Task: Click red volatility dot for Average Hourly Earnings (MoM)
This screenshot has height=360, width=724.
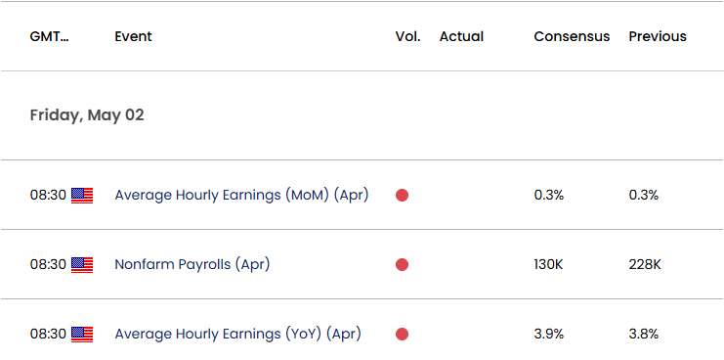Action: click(x=402, y=196)
